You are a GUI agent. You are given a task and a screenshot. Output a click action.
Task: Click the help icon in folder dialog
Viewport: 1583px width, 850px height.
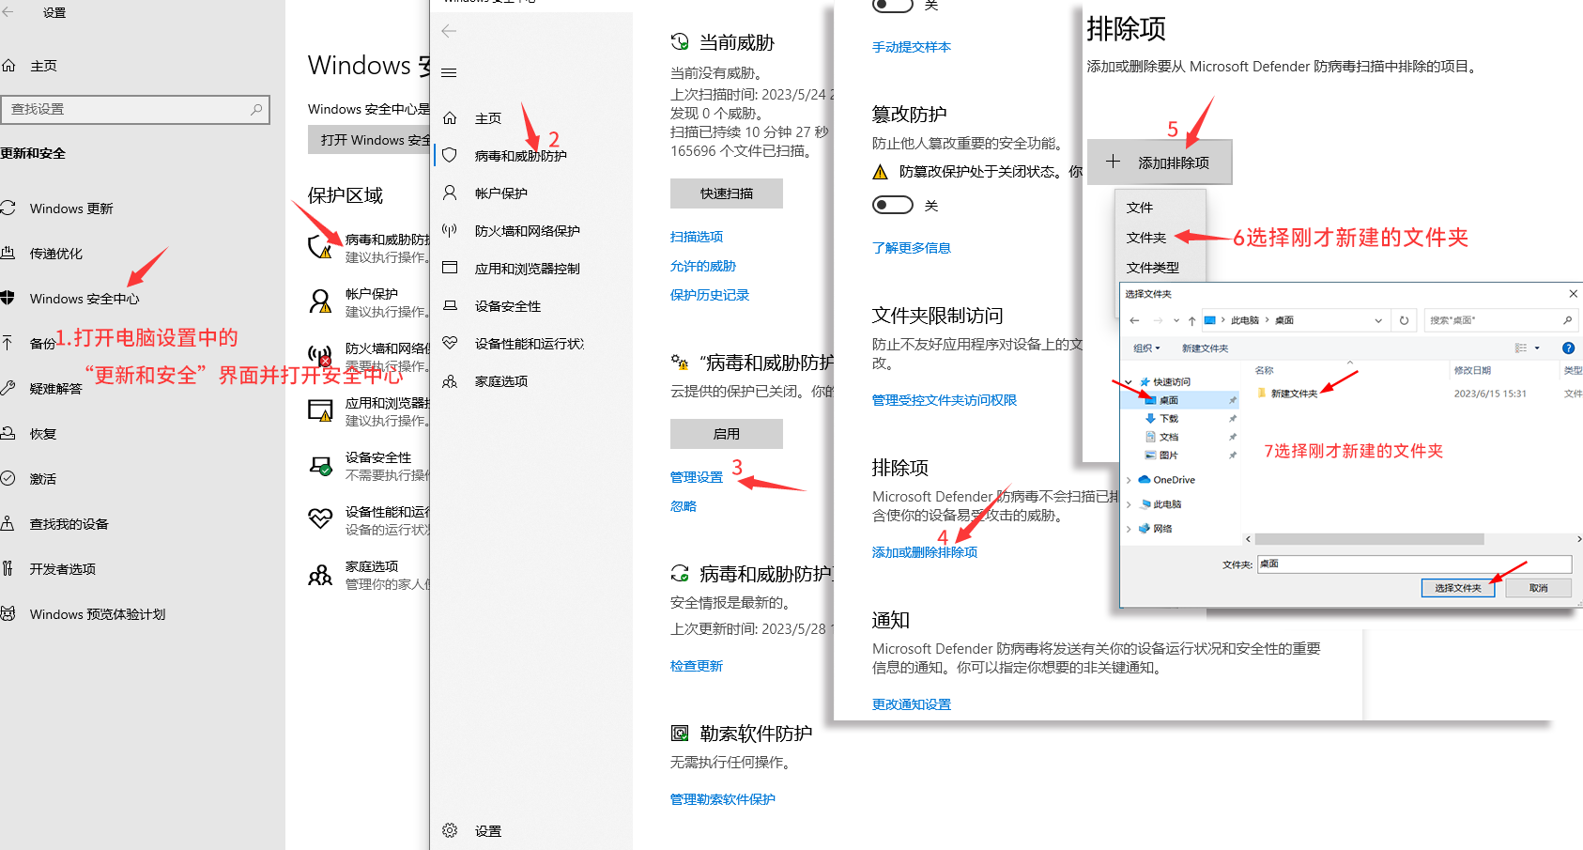(x=1568, y=348)
